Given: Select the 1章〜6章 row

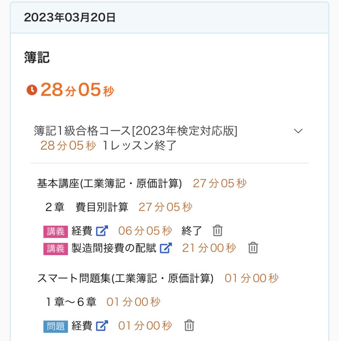Looking at the screenshot, I should coord(71,302).
